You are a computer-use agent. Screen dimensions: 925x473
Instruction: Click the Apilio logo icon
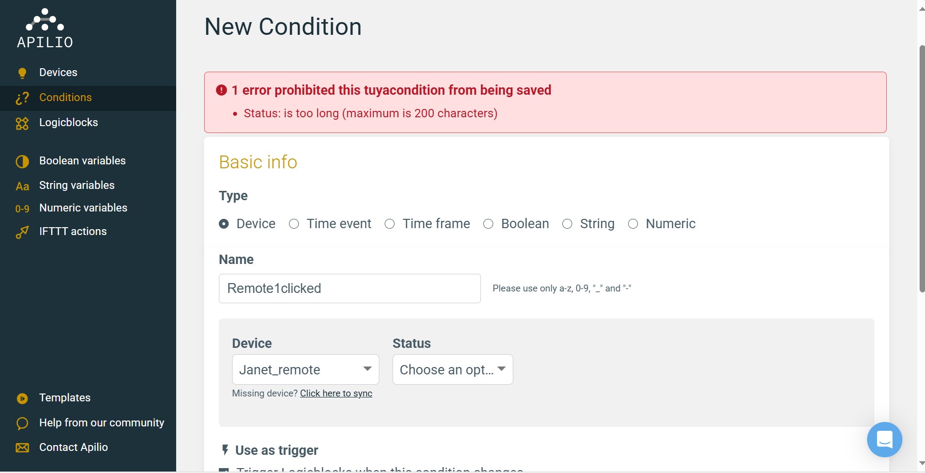coord(45,20)
